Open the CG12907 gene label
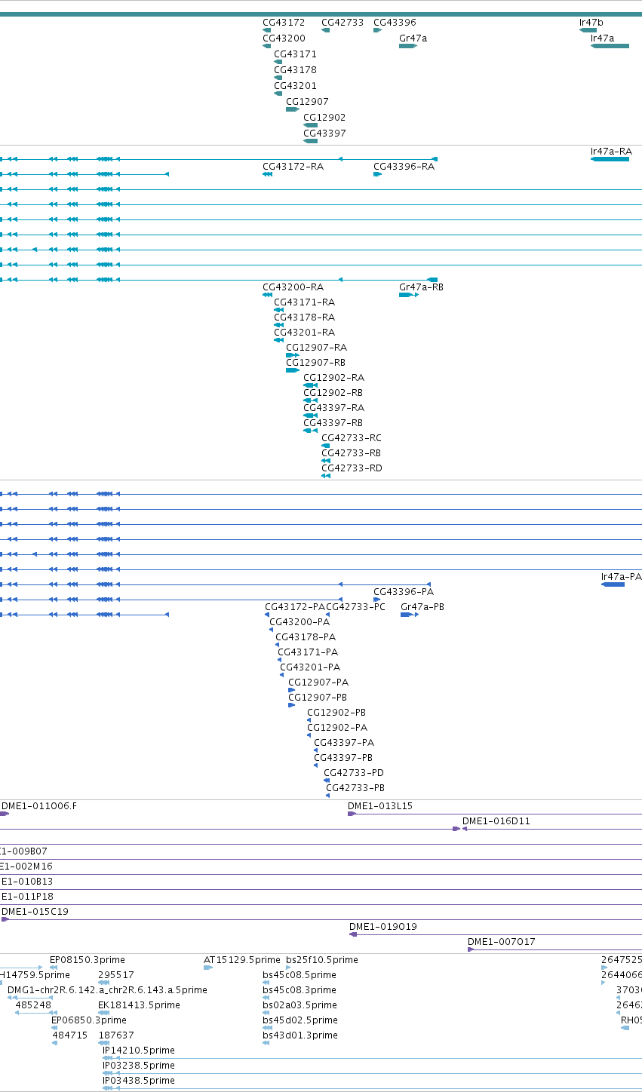The height and width of the screenshot is (1092, 642). pyautogui.click(x=307, y=102)
